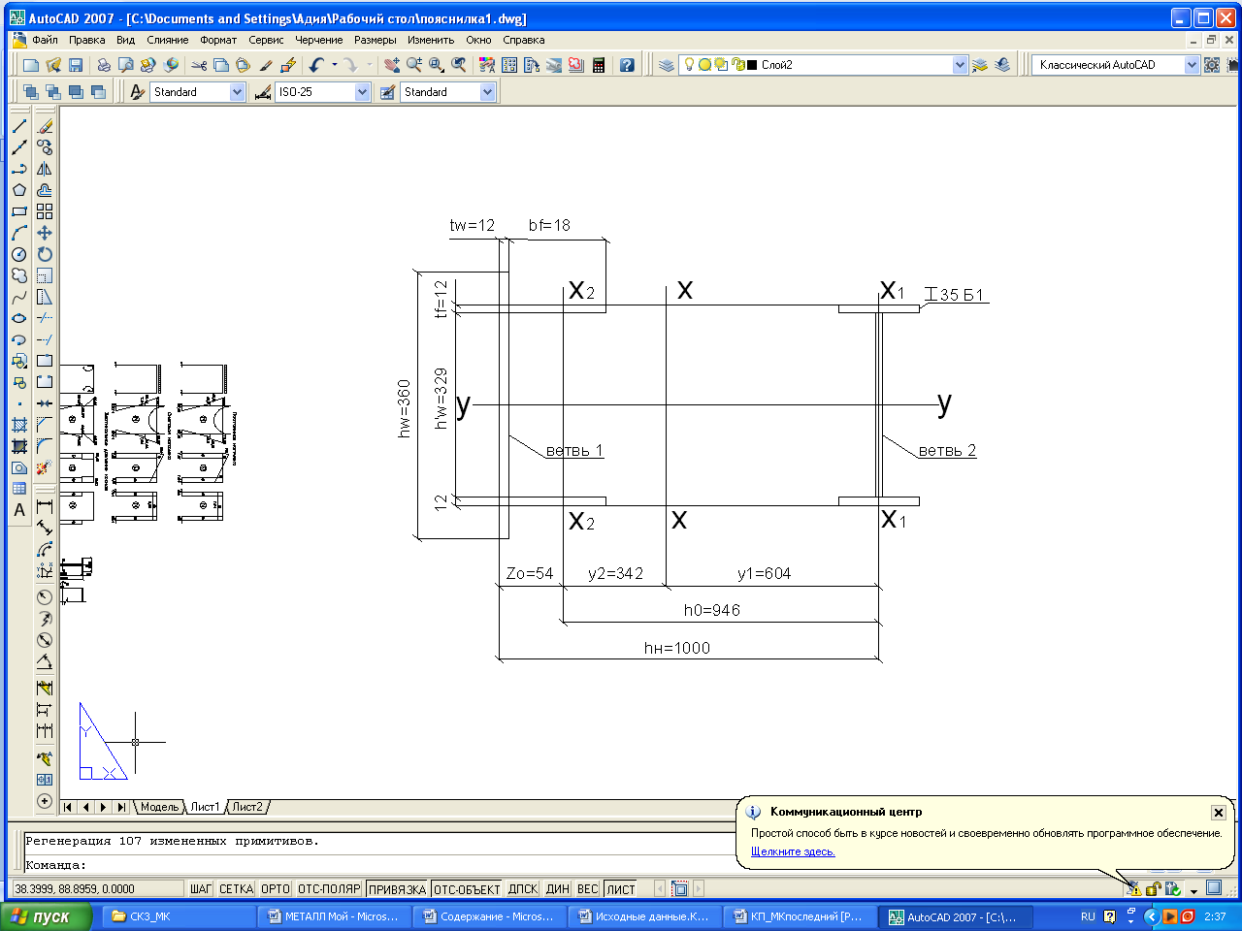Toggle ПРИВЯЗКА object snap
The width and height of the screenshot is (1242, 931).
tap(398, 889)
